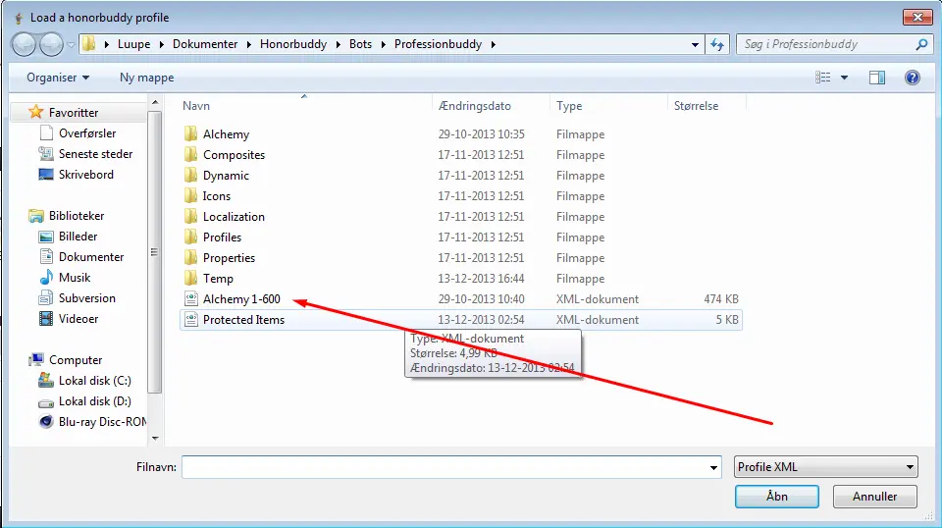Open the 'Profile XML' file type dropdown

[826, 467]
